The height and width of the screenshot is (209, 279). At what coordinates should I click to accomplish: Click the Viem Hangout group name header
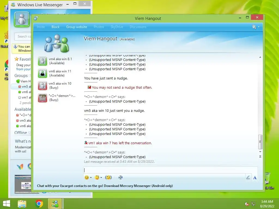tap(101, 39)
